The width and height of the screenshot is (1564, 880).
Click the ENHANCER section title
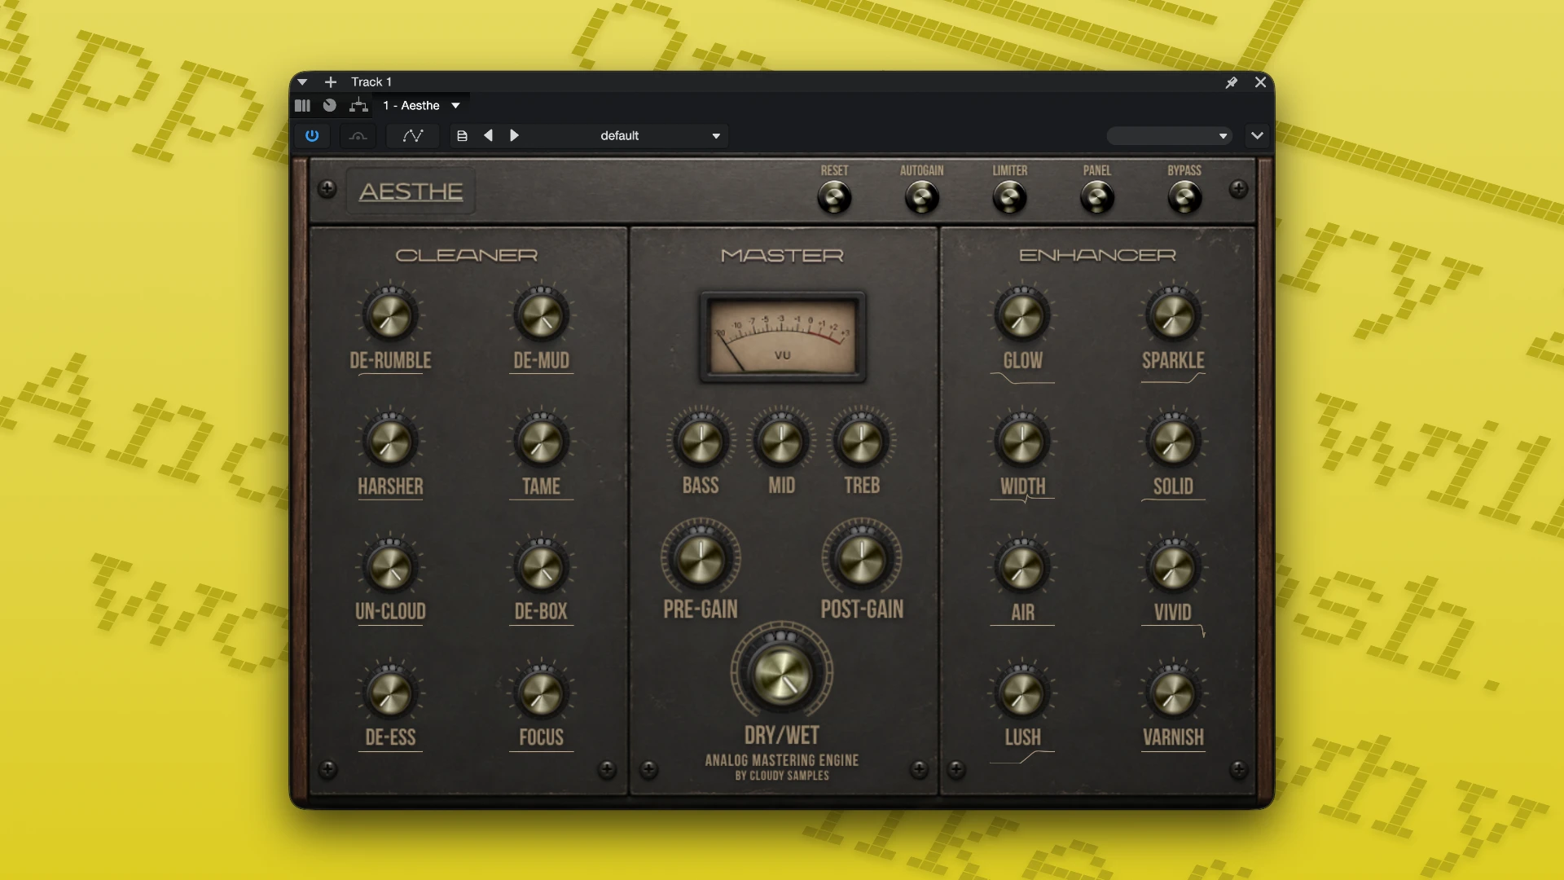[1097, 256]
